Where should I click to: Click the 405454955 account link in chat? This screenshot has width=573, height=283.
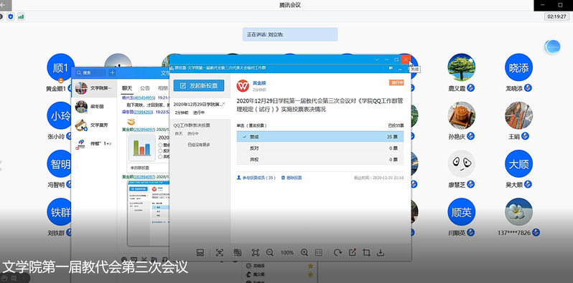[144, 98]
